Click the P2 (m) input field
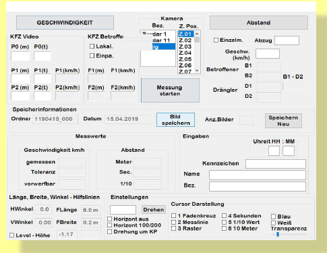 coord(20,96)
